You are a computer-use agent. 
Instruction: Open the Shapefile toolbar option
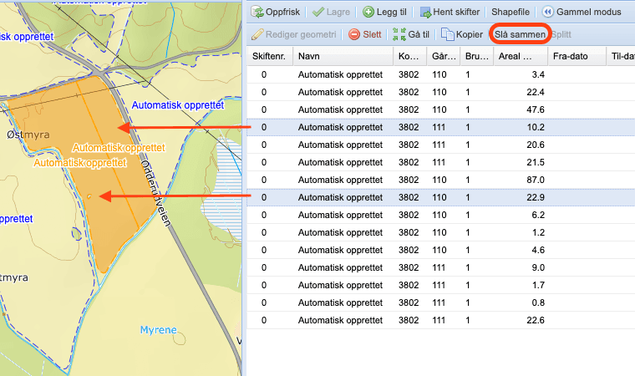click(511, 13)
